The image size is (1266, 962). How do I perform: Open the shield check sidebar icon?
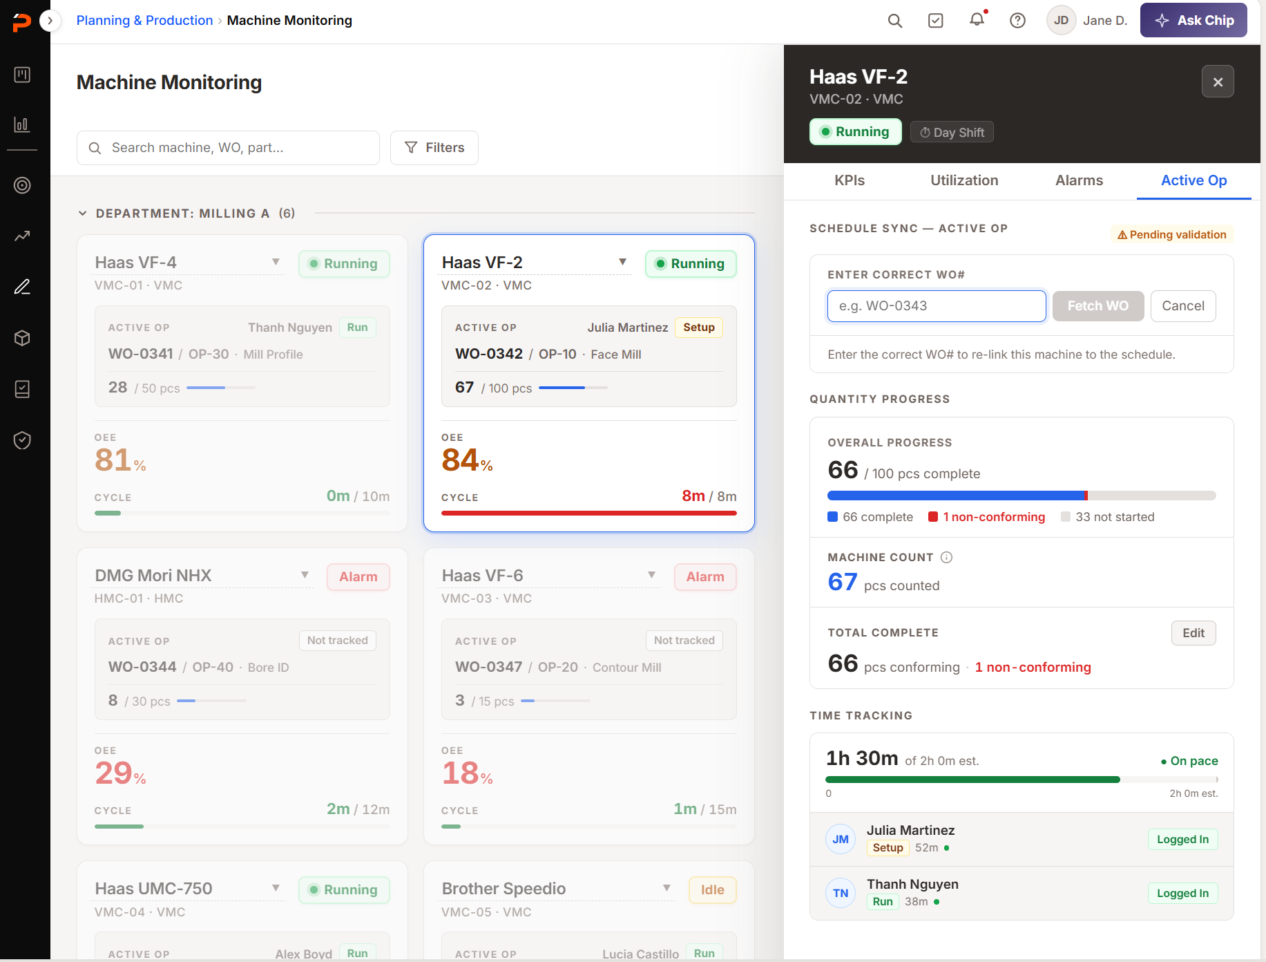[x=22, y=440]
